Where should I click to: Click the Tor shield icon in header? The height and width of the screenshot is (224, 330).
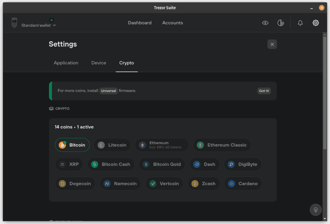281,23
